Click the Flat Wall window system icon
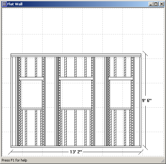Screen dimensions: 166x164 click(x=4, y=4)
